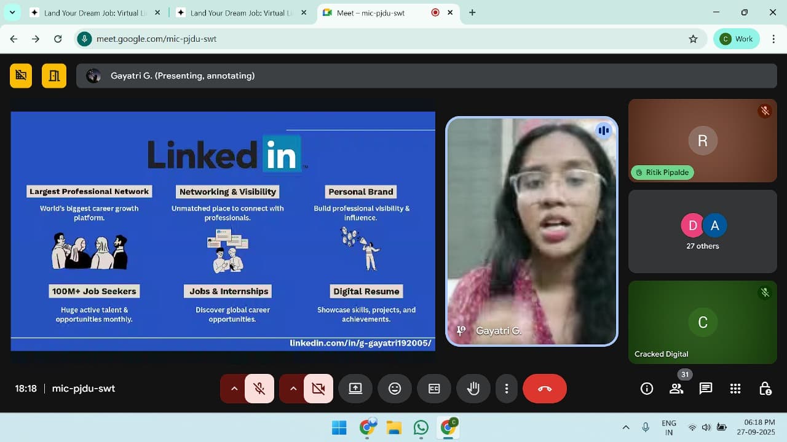Unmute your microphone
Screen dimensions: 787x442
259,388
